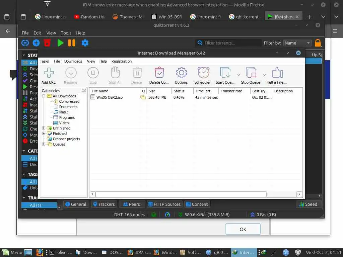Collapse qBittorrent STATUS sidebar section
The width and height of the screenshot is (343, 257).
24,55
